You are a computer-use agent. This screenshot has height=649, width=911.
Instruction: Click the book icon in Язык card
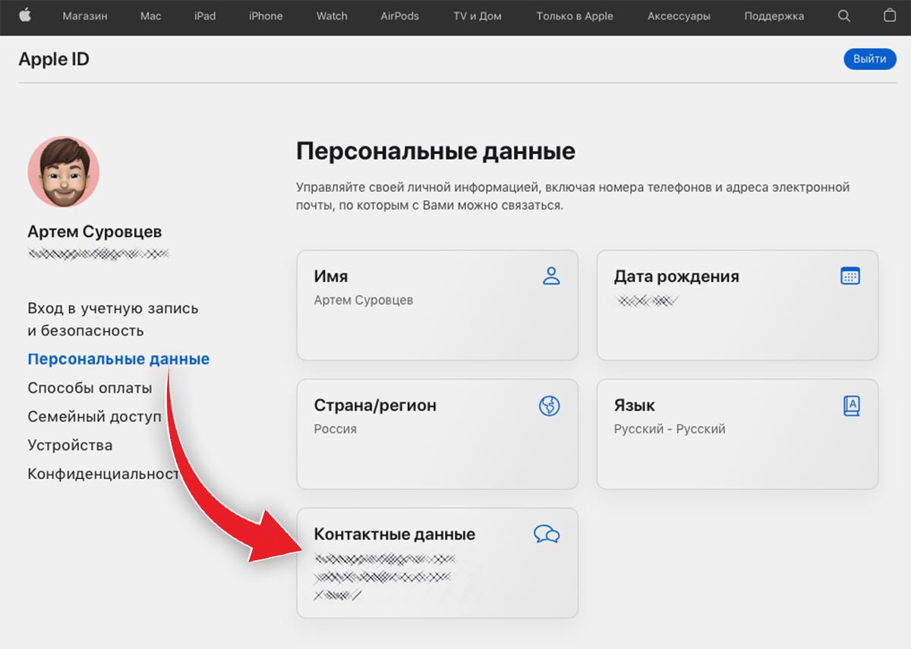851,406
